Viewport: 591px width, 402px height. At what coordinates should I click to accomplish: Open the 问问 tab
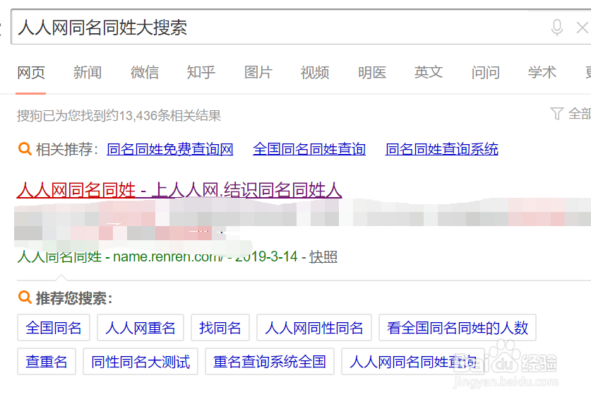click(486, 72)
